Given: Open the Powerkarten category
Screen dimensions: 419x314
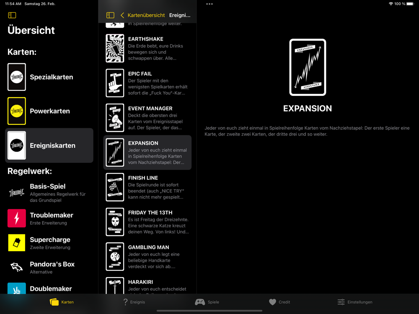Looking at the screenshot, I should pos(49,111).
